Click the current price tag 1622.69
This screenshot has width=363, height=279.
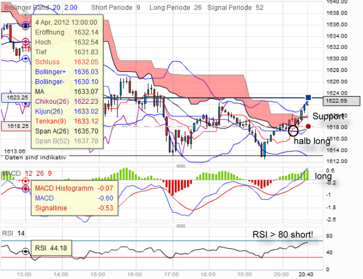pos(341,101)
